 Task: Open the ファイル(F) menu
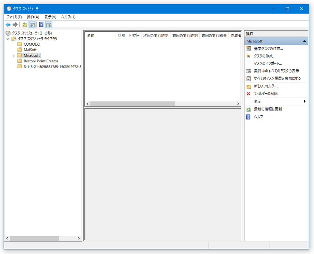click(14, 17)
